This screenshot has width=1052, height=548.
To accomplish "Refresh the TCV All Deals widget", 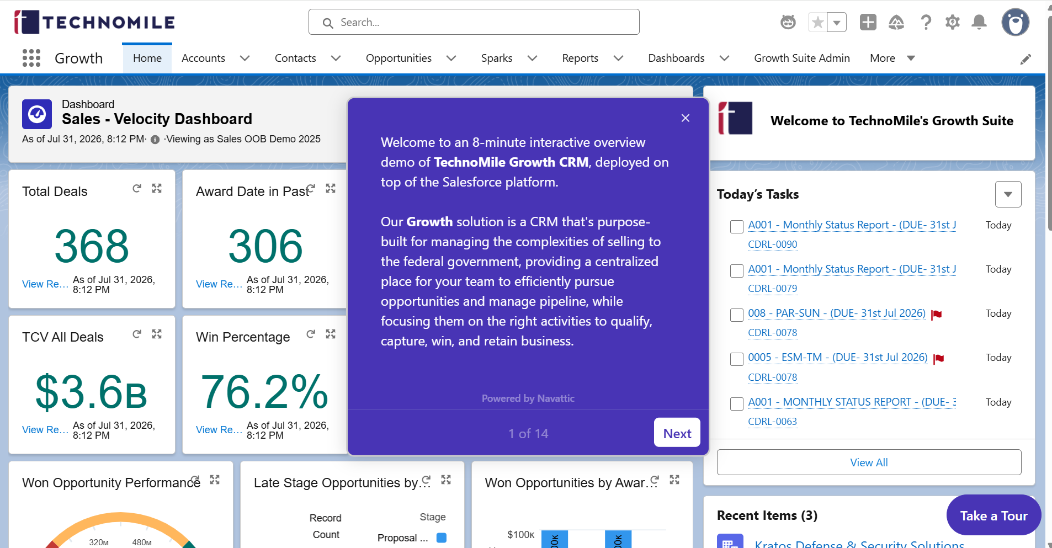I will (137, 334).
